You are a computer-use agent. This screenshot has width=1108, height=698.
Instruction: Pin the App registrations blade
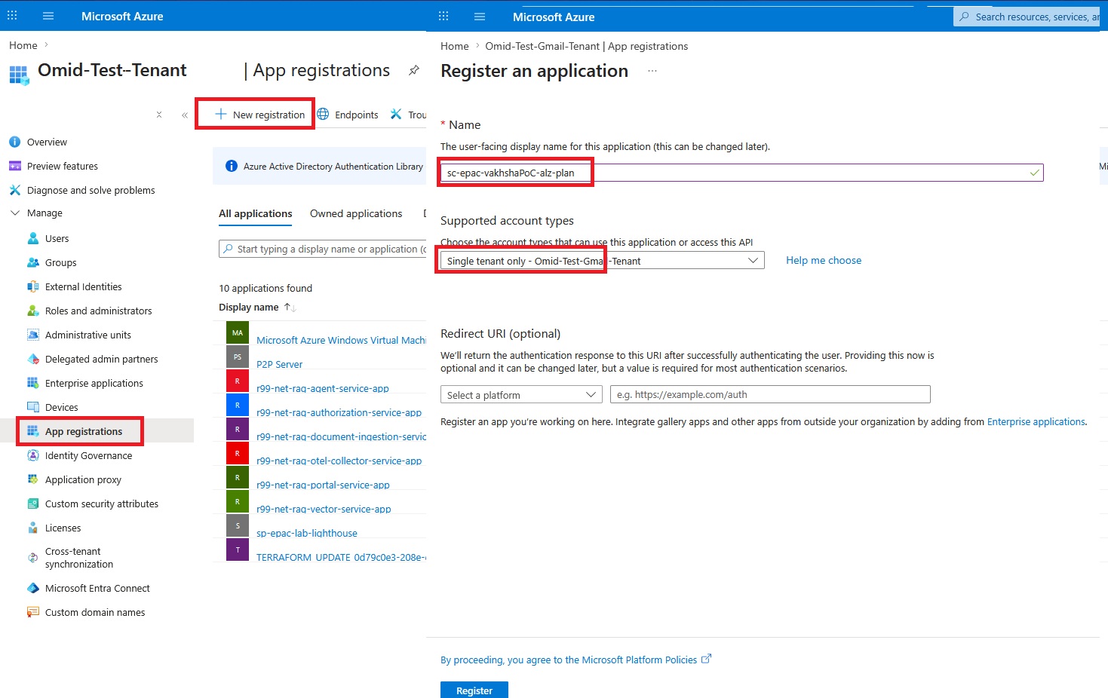pyautogui.click(x=413, y=70)
